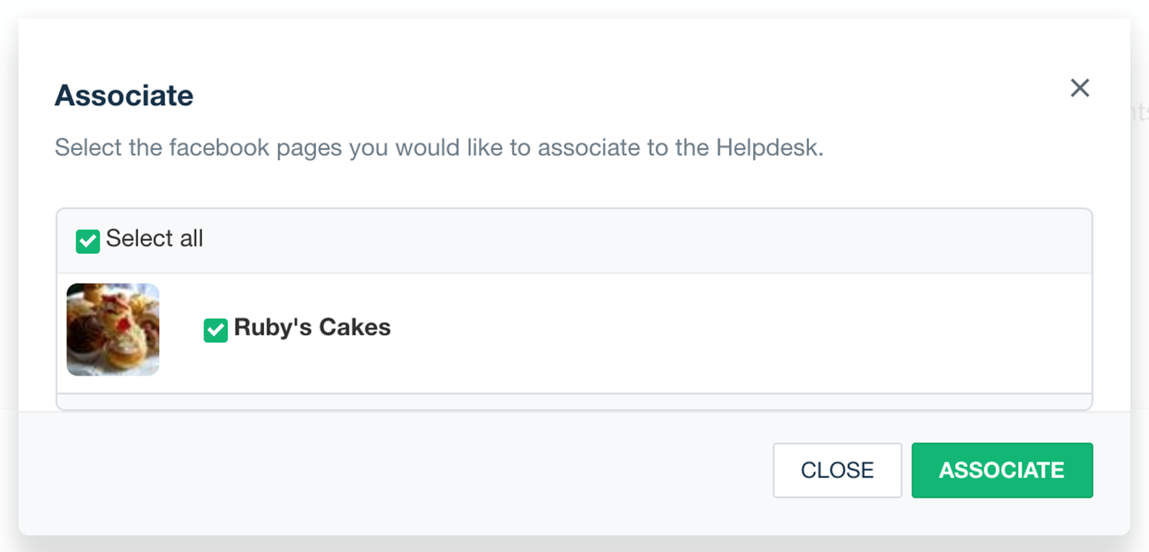The image size is (1149, 552).
Task: Click the facebook pages description text
Action: 438,147
